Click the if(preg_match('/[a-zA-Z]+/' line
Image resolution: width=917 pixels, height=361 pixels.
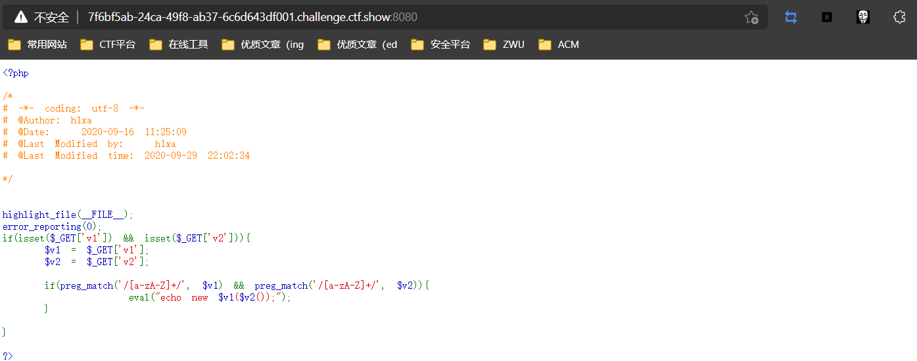pos(237,286)
